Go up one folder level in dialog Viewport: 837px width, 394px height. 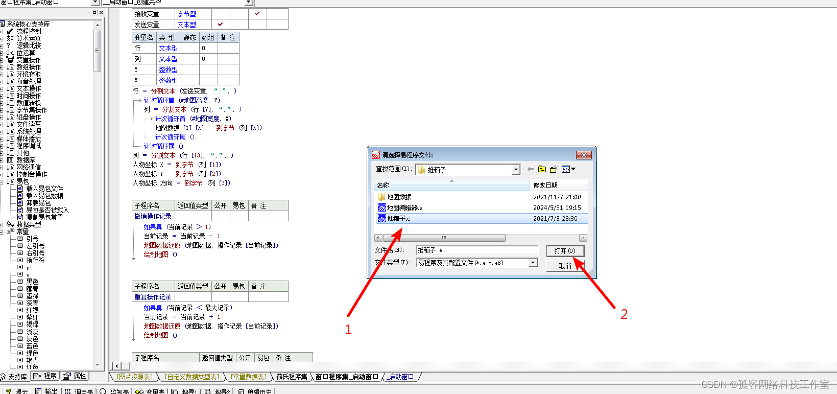(542, 169)
